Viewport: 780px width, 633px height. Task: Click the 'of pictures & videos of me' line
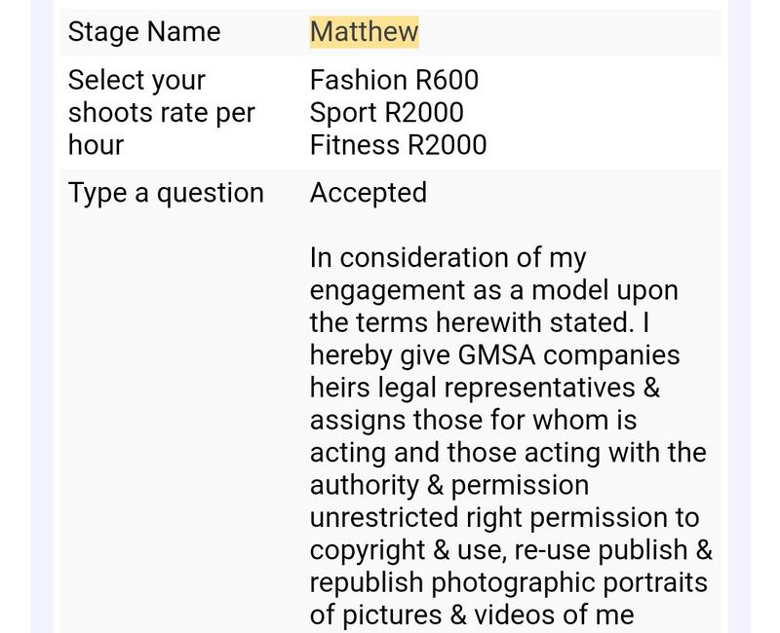coord(472,615)
